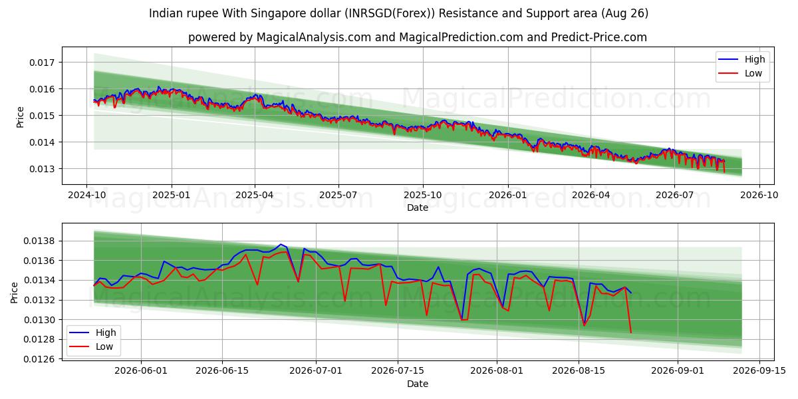This screenshot has width=798, height=399.
Task: Click the top chart date tick 2025-07
Action: click(x=339, y=196)
